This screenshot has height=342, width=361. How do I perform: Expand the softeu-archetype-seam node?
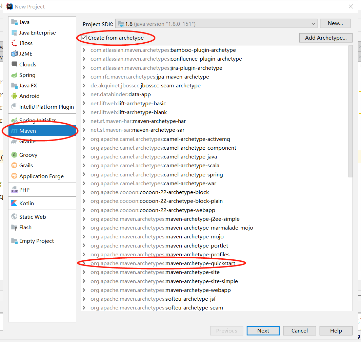(84, 308)
